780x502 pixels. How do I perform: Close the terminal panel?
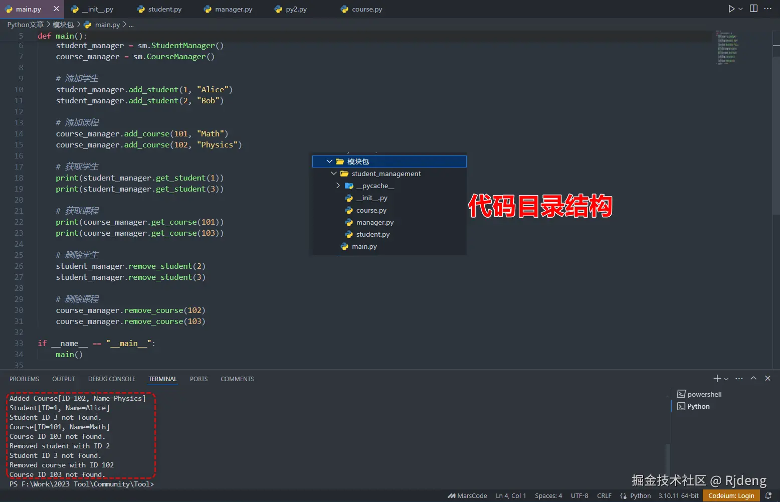(x=767, y=379)
